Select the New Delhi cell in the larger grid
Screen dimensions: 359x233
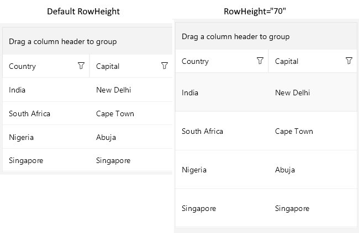click(x=293, y=93)
